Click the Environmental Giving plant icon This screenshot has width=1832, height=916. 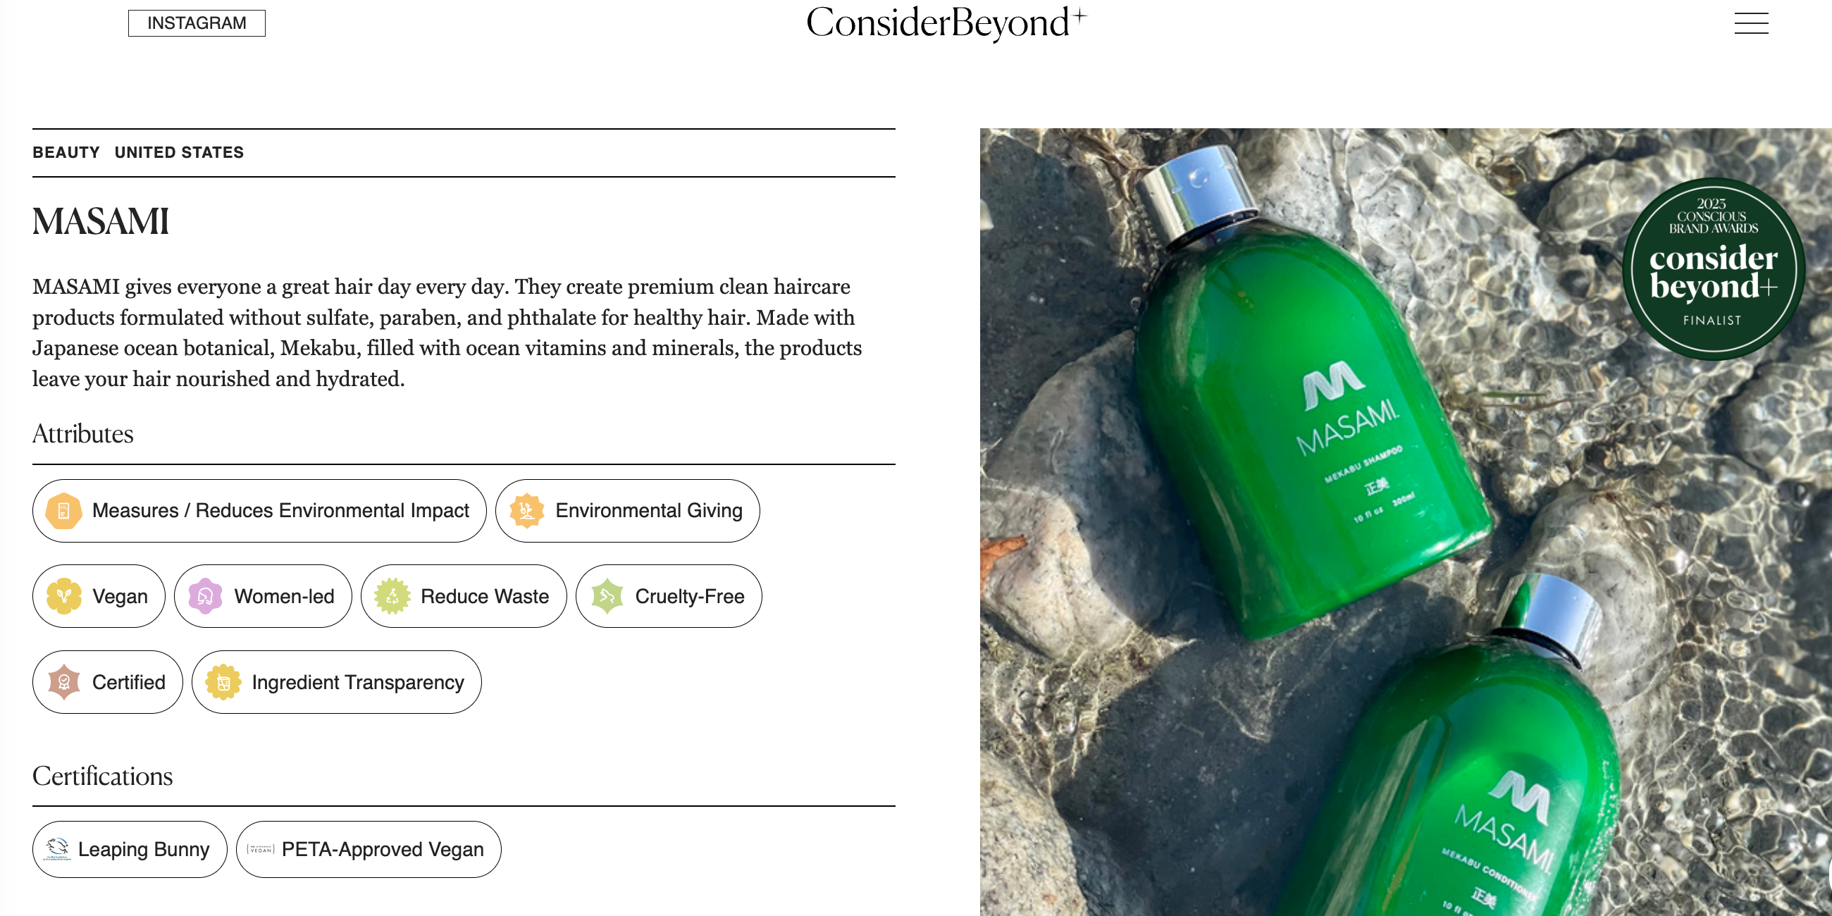527,511
